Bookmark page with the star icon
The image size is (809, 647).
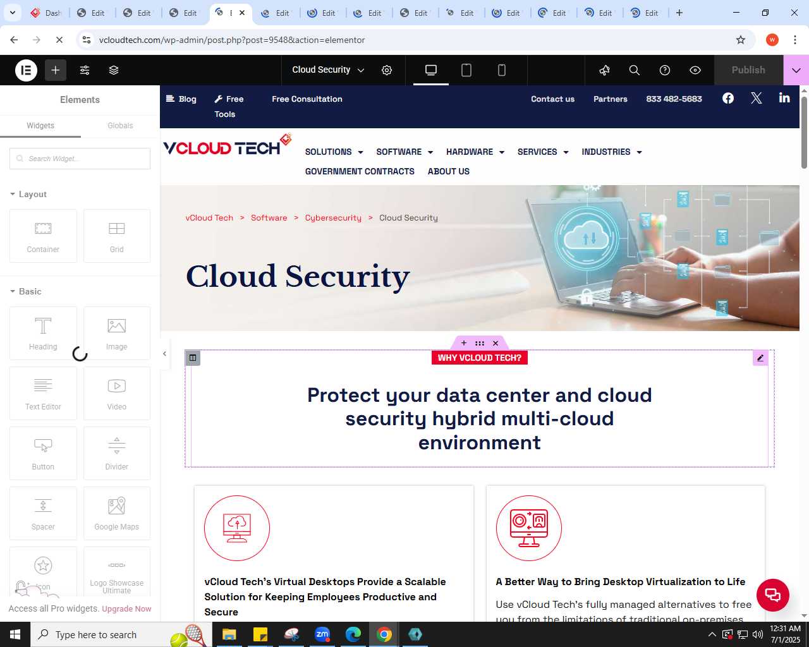click(741, 40)
